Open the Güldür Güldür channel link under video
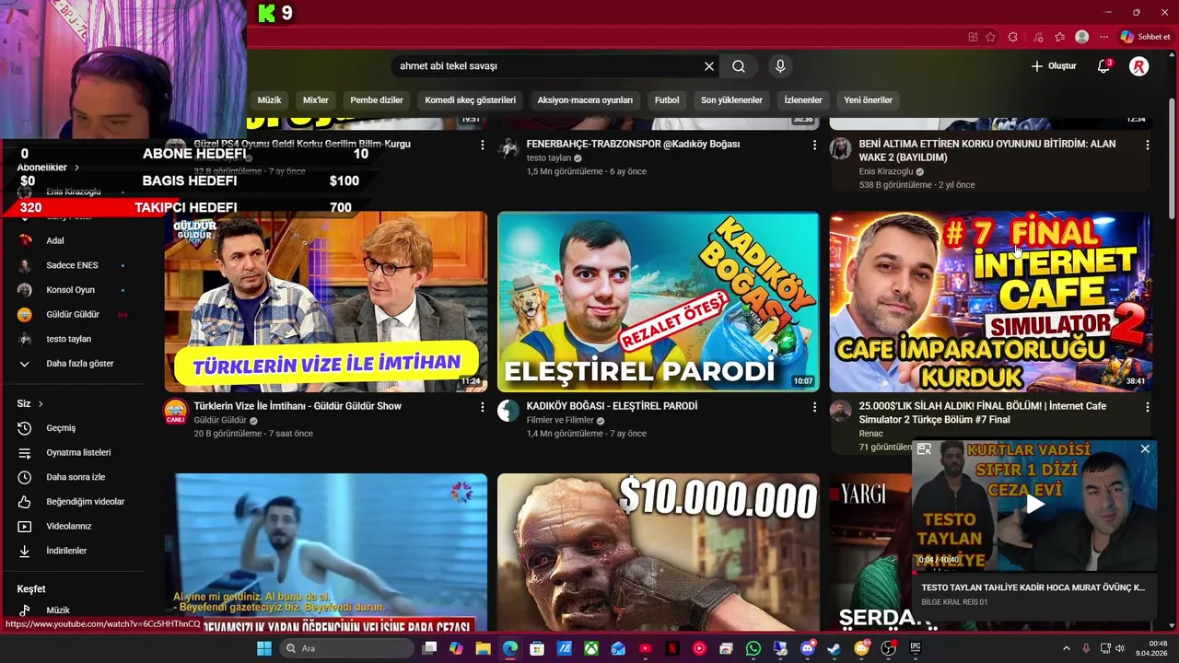1179x663 pixels. pyautogui.click(x=220, y=420)
